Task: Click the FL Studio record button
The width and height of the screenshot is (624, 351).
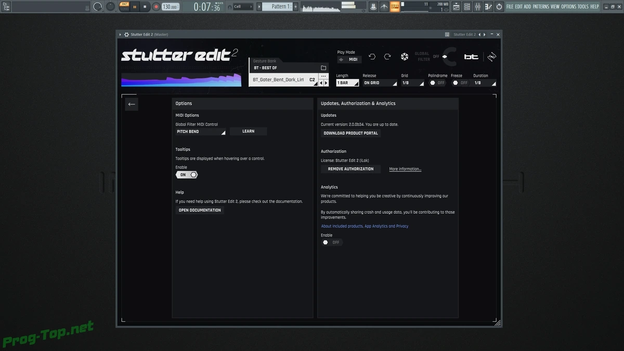Action: point(156,7)
